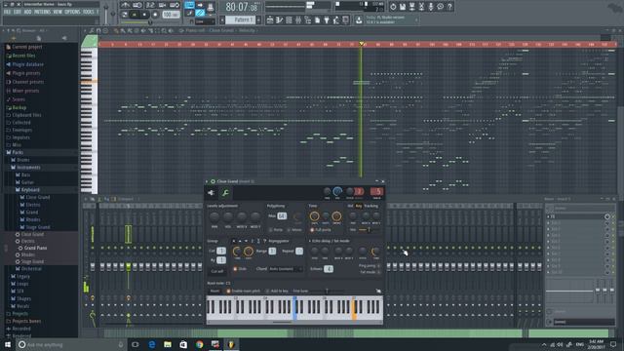
Task: Click the tempo slider below transport buttons
Action: tap(136, 22)
